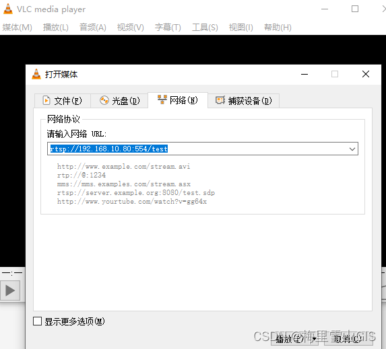Switch to the 光盘(D) tab

119,100
